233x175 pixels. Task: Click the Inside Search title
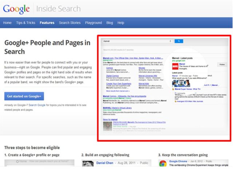coord(58,9)
